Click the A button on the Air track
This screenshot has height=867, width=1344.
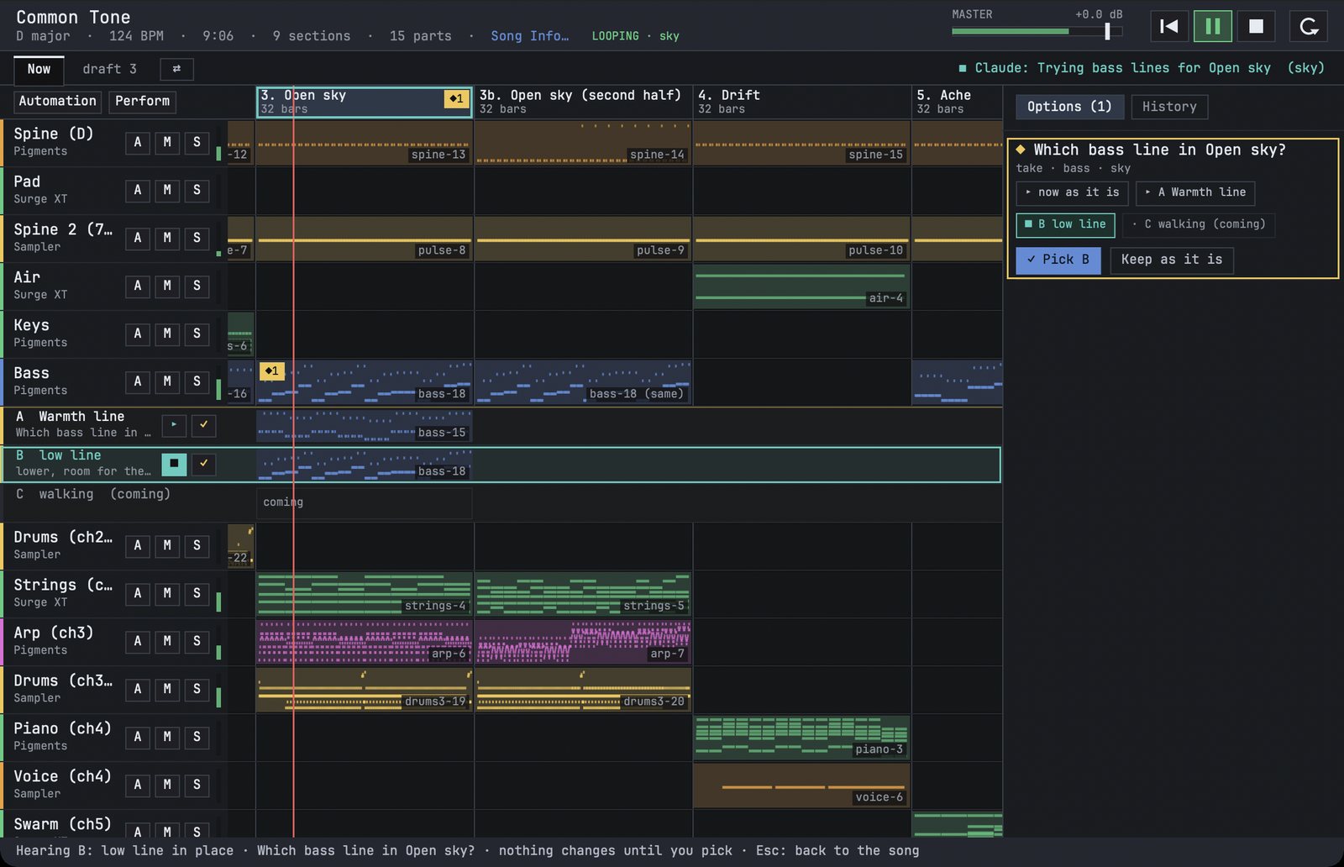[x=138, y=286]
